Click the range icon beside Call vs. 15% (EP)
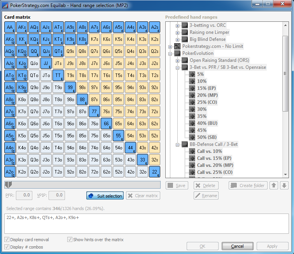This screenshot has width=294, height=254. 192,158
